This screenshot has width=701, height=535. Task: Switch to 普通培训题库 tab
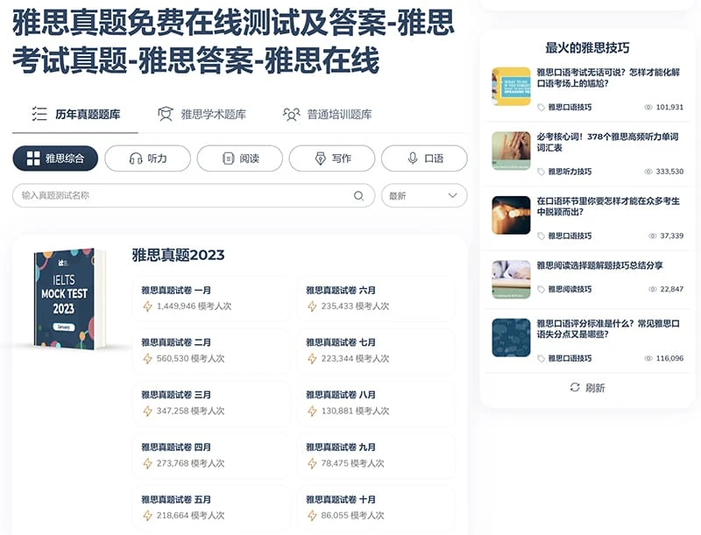[x=328, y=115]
